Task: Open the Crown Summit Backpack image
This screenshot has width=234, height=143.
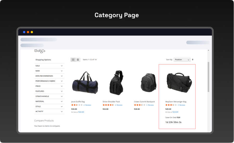Action: (148, 83)
